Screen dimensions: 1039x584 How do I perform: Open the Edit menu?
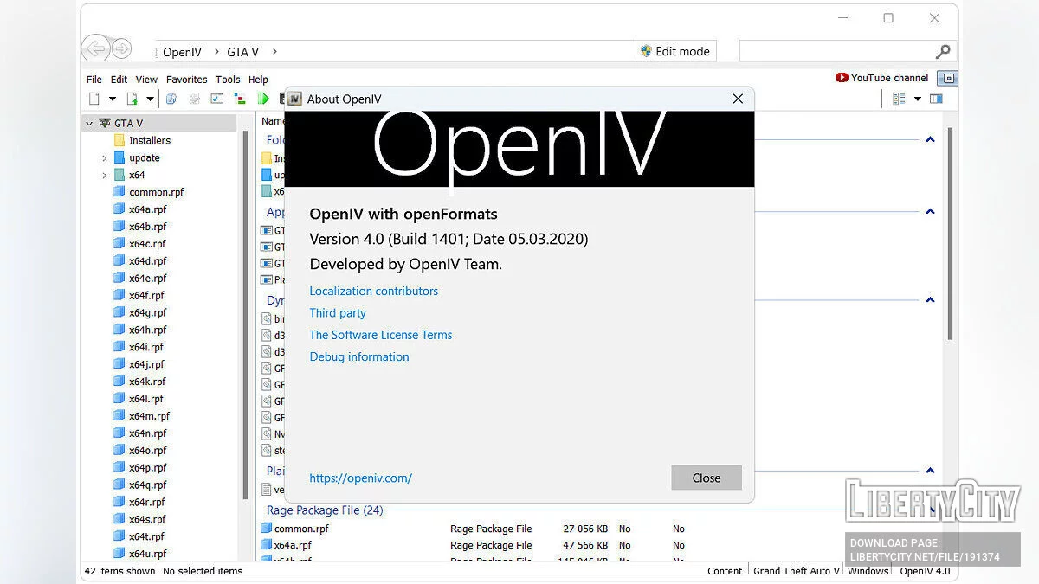coord(119,80)
